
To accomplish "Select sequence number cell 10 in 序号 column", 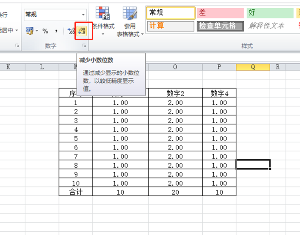I will point(76,183).
